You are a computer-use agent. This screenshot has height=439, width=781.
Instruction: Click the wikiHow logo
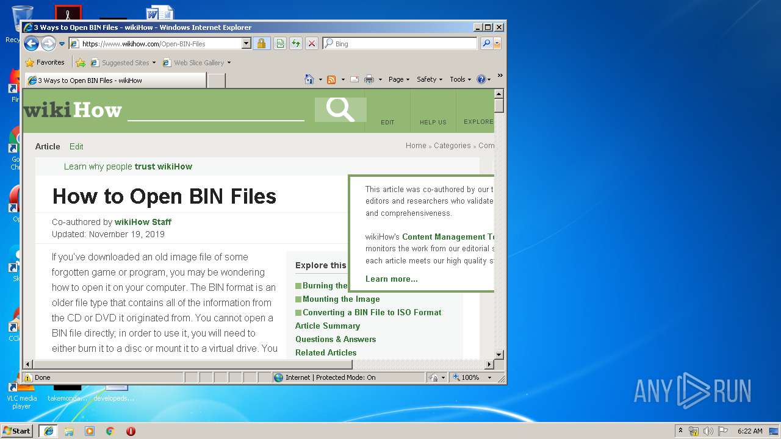point(73,110)
